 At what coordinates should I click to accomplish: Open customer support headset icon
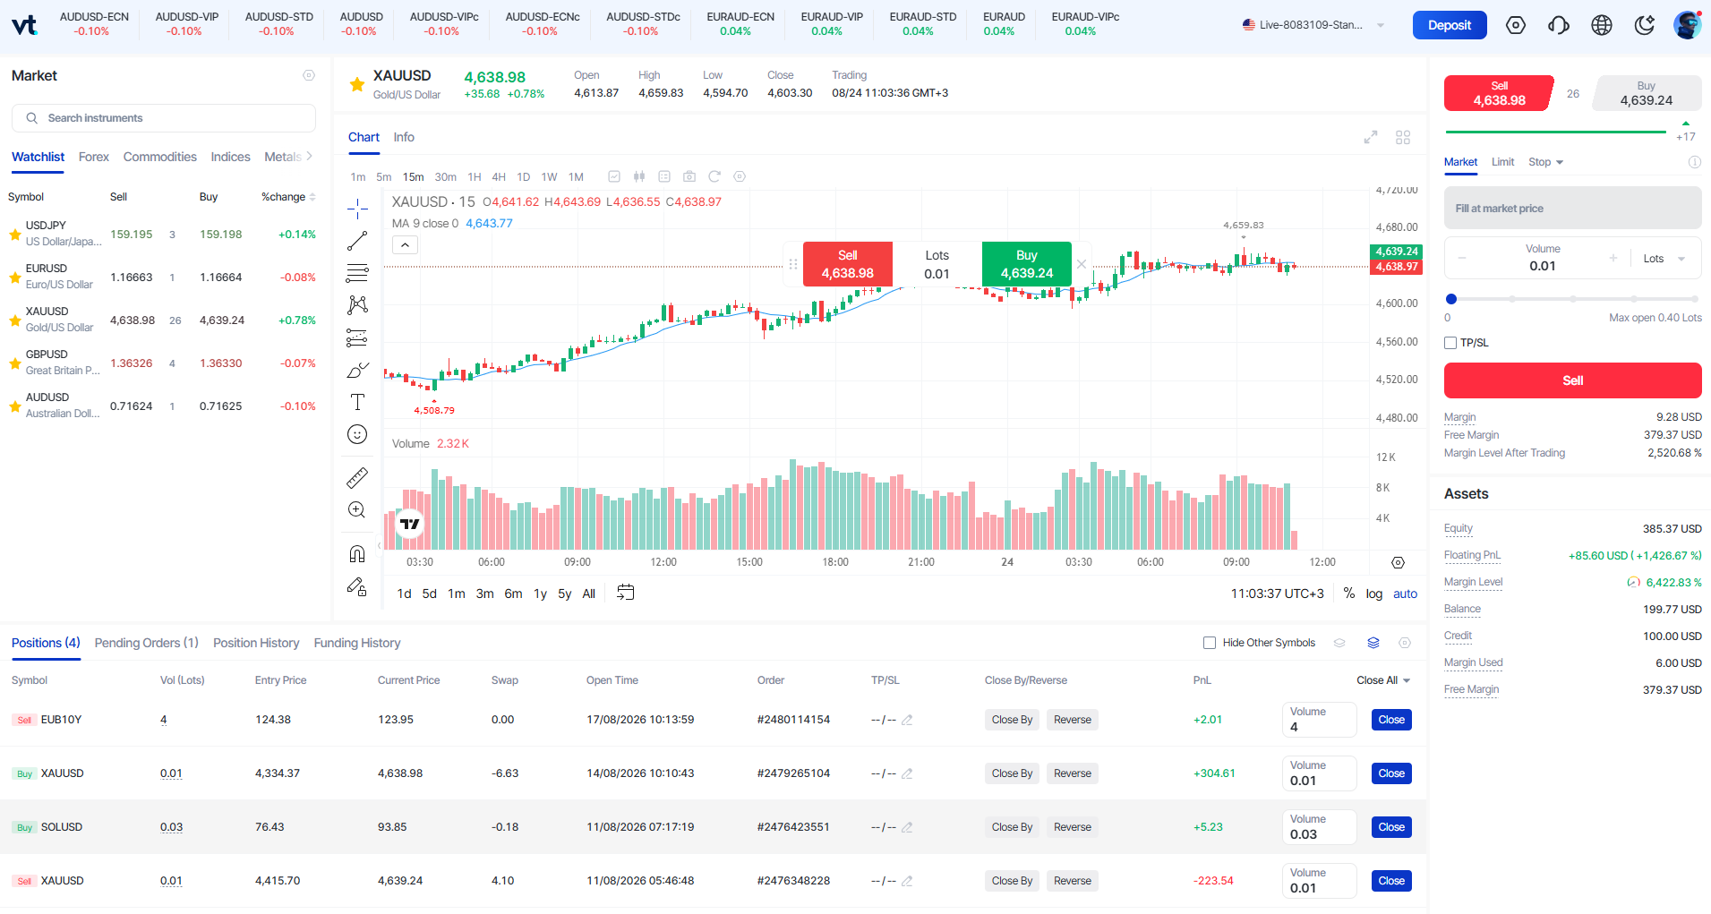pyautogui.click(x=1559, y=25)
